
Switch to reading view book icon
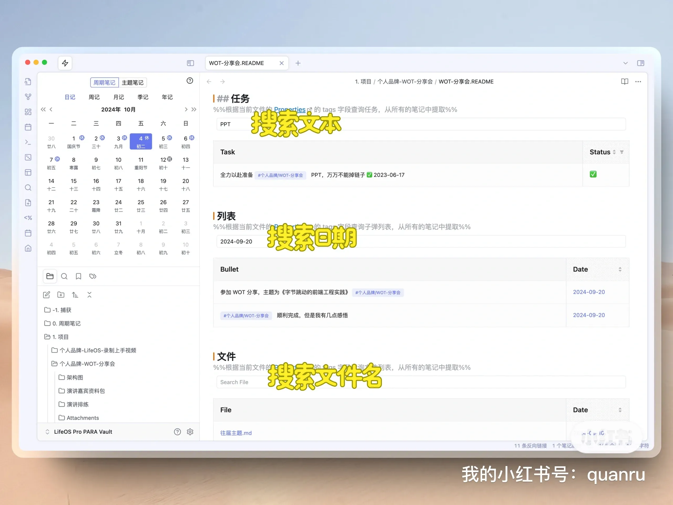click(624, 82)
